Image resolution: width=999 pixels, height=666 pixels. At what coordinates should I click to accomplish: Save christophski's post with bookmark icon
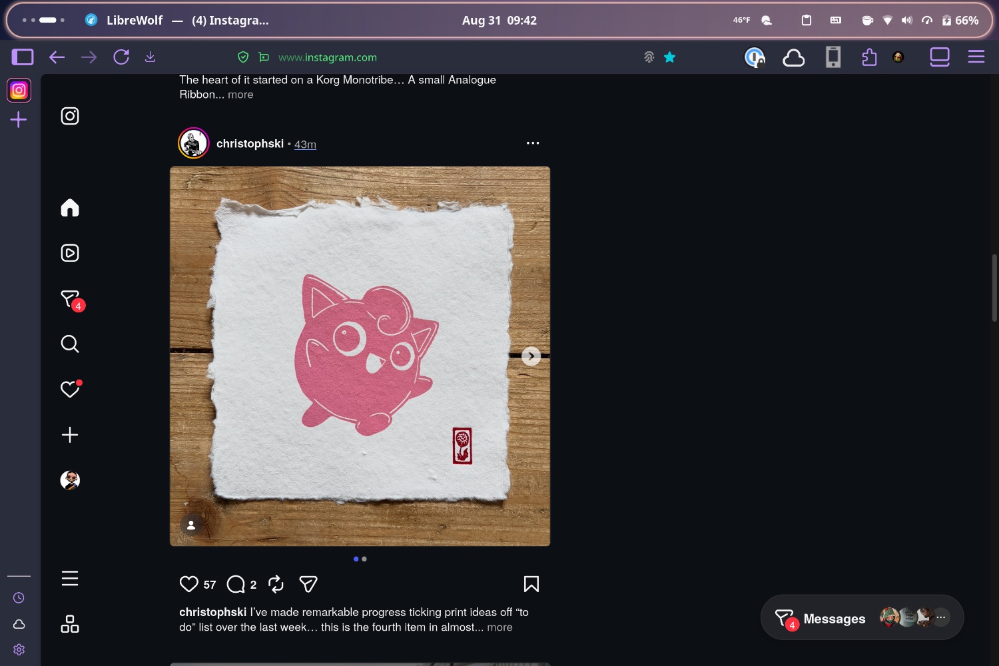pos(531,584)
